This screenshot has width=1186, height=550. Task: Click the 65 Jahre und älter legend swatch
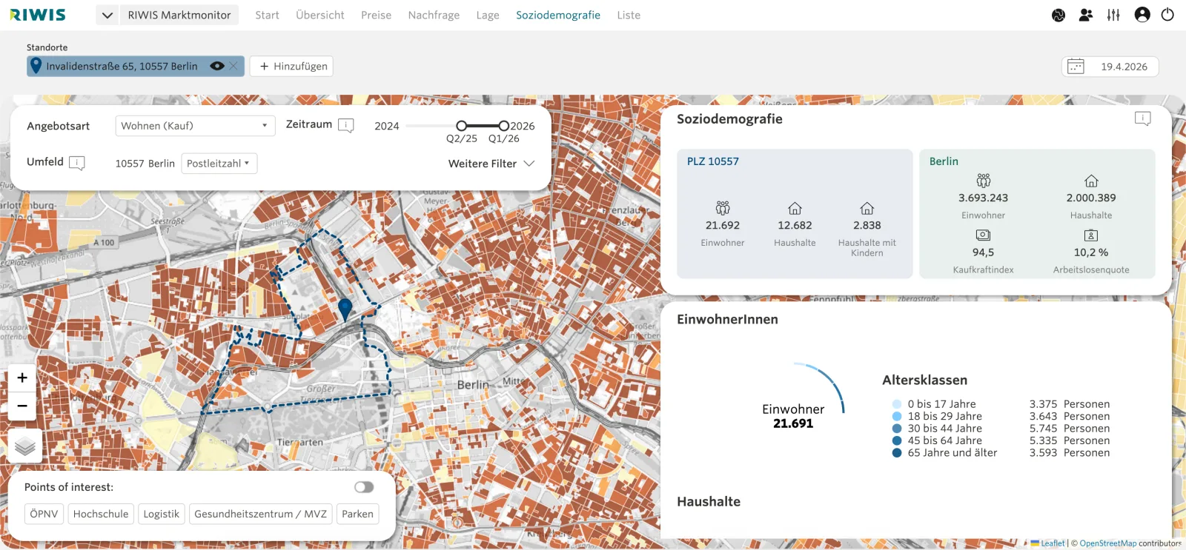point(897,453)
